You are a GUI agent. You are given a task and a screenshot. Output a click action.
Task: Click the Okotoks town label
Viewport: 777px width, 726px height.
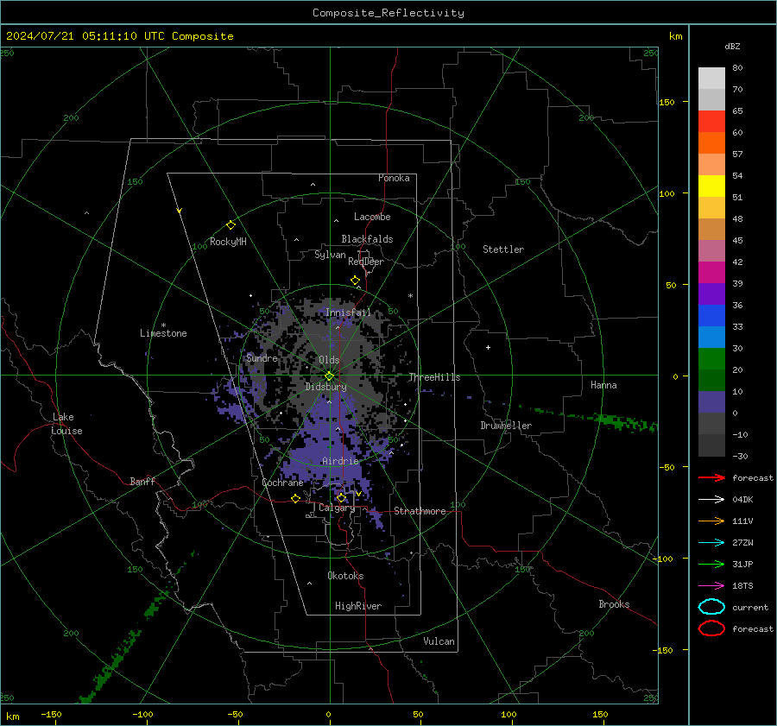click(x=345, y=576)
